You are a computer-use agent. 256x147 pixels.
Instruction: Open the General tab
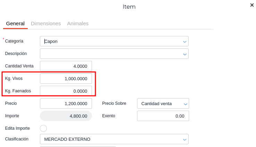coord(15,24)
